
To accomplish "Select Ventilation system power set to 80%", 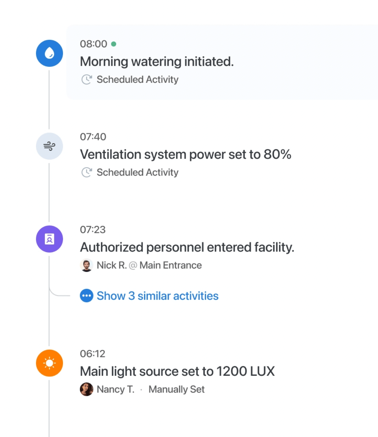I will pos(186,154).
